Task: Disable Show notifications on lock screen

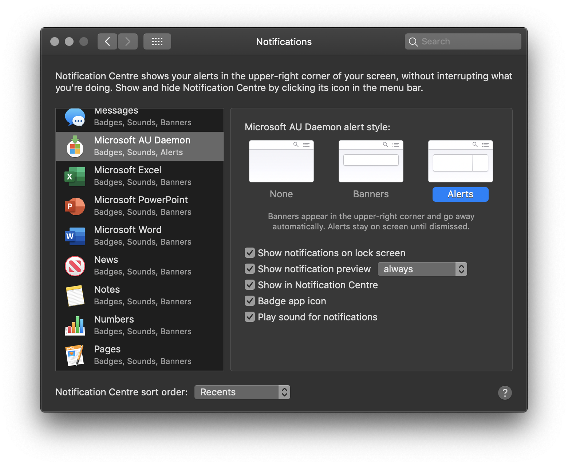Action: click(250, 253)
